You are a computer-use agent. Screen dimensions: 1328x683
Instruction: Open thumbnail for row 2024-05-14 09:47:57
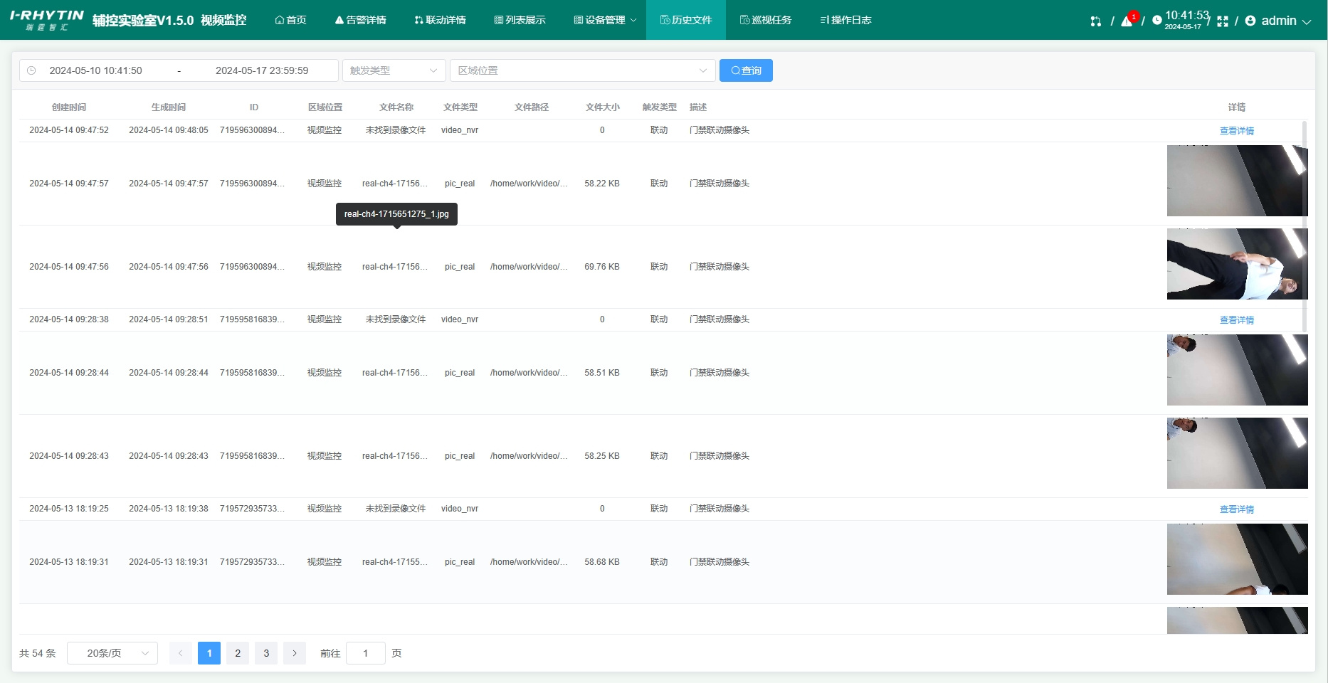coord(1237,181)
